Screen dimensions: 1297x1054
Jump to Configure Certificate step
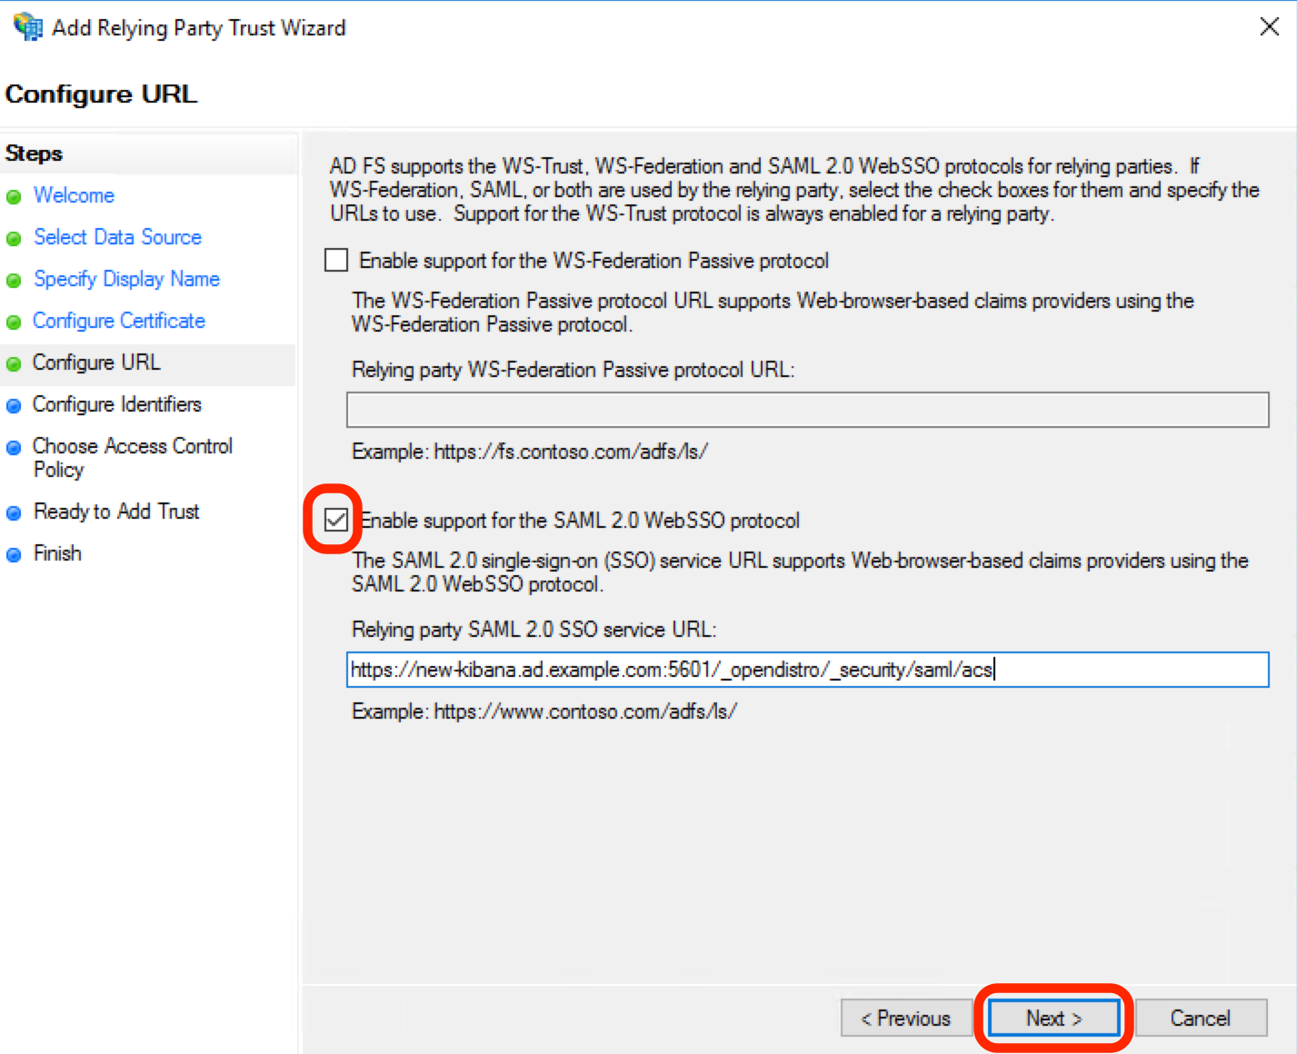pyautogui.click(x=118, y=321)
